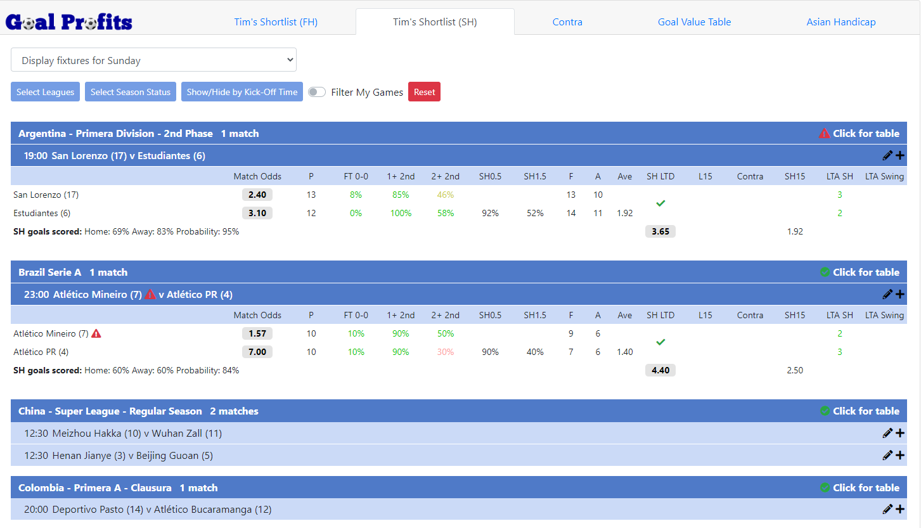Select Tim's Shortlist (SH) tab
The height and width of the screenshot is (528, 921).
tap(435, 22)
